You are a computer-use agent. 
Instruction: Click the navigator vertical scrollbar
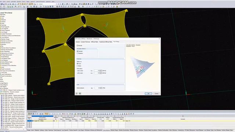point(25,48)
